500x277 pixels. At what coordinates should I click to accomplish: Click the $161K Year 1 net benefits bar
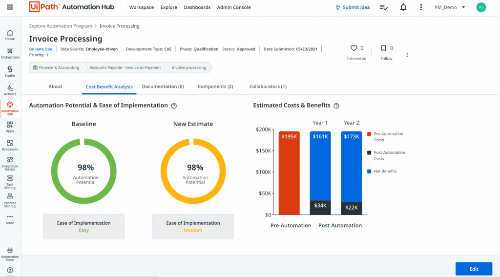pyautogui.click(x=320, y=166)
